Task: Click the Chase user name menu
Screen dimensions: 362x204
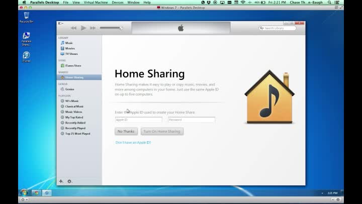Action: 306,3
